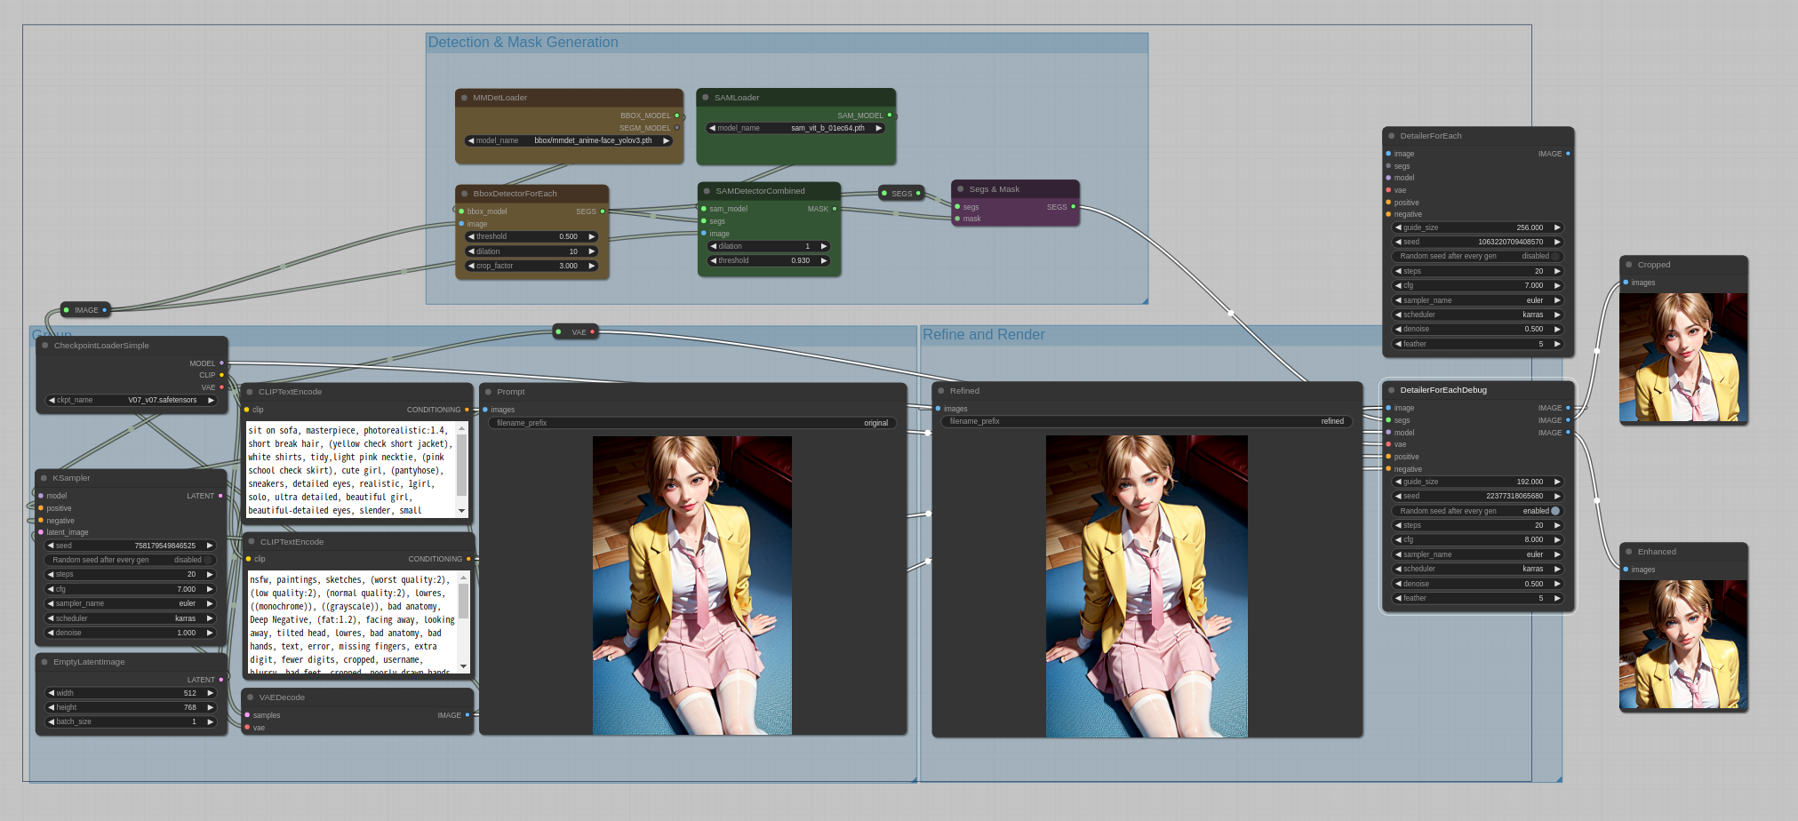
Task: Click the DetailerForEachDebug node's collapse dot
Action: coord(1391,390)
